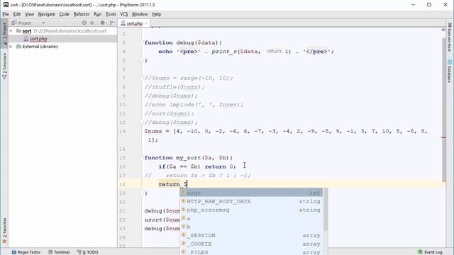This screenshot has width=454, height=255.
Task: Open the View menu
Action: (29, 14)
